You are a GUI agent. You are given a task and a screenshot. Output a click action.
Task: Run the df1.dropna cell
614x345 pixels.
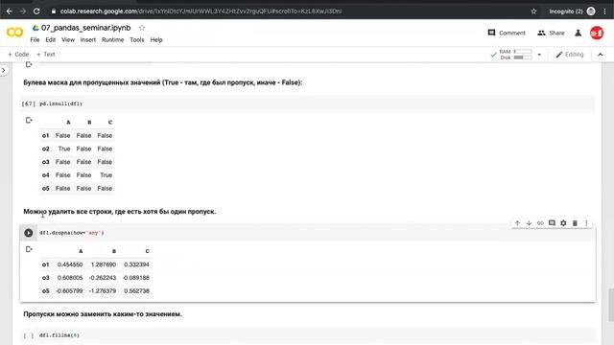28,233
